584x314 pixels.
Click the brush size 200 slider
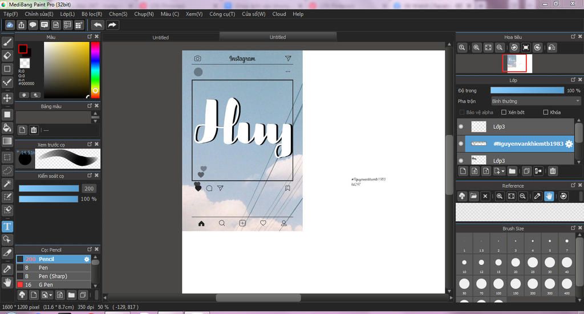[49, 189]
